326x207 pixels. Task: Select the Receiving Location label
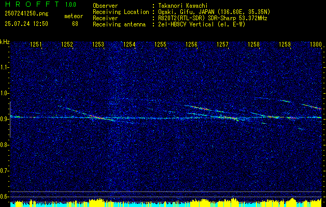point(121,12)
